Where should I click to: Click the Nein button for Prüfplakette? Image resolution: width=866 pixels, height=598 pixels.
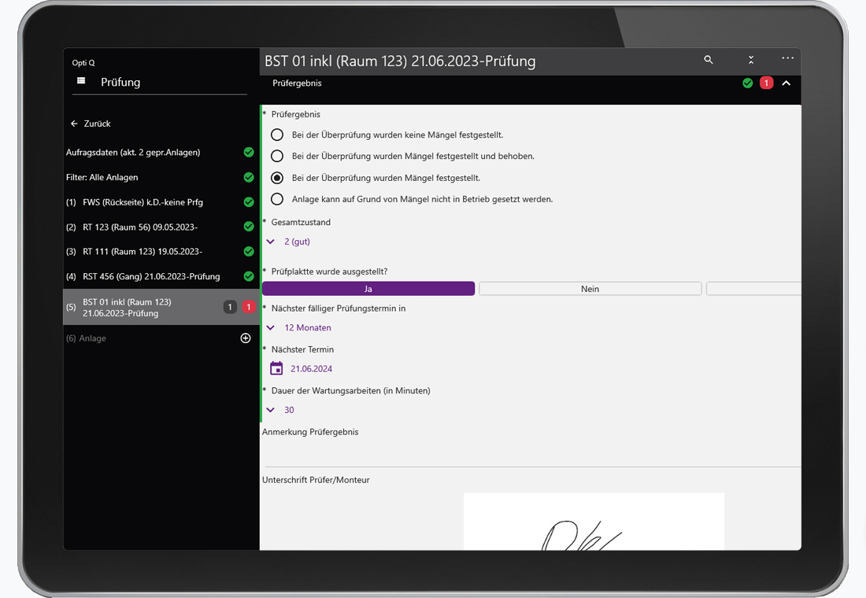coord(590,289)
